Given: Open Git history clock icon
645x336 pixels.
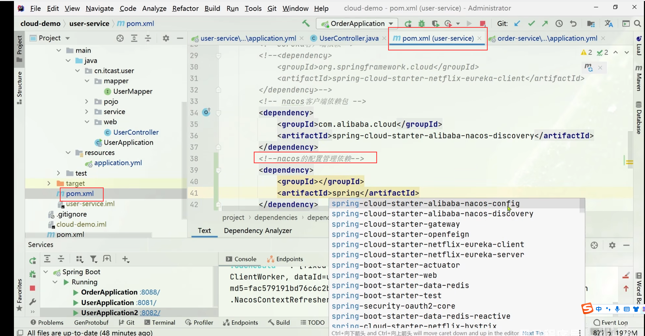Looking at the screenshot, I should click(x=559, y=24).
